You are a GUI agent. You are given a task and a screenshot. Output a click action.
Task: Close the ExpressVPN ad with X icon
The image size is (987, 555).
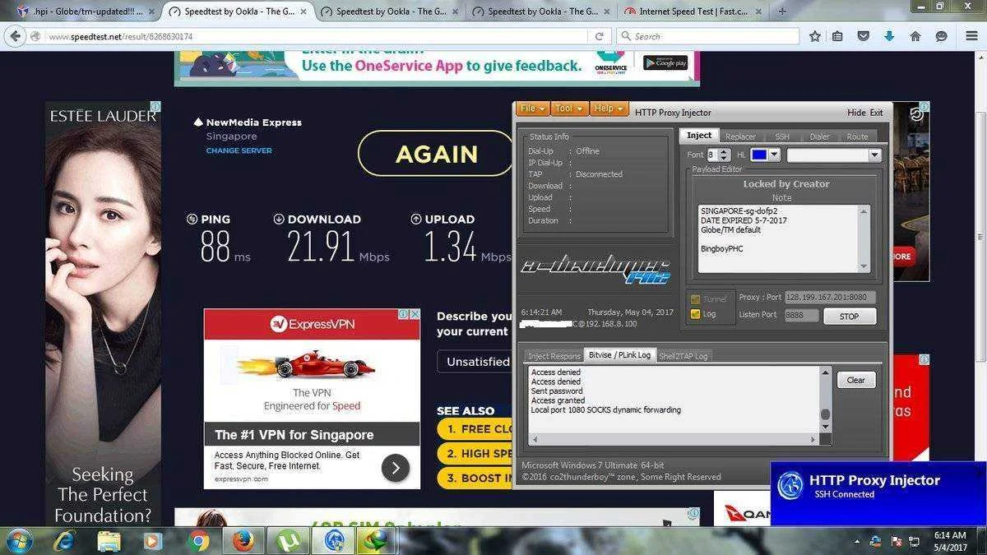(415, 314)
